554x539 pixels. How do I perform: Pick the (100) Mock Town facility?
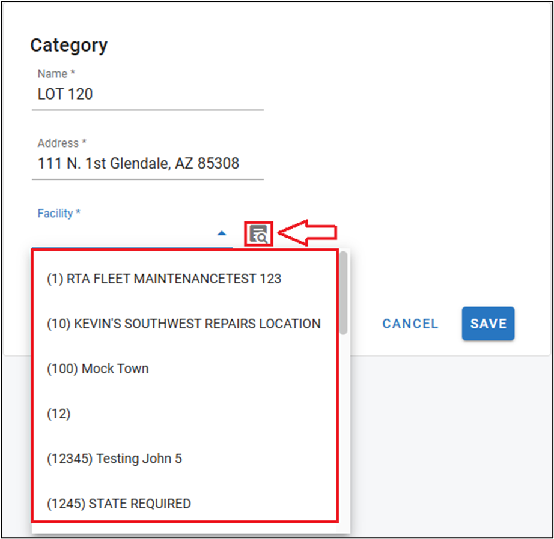98,369
